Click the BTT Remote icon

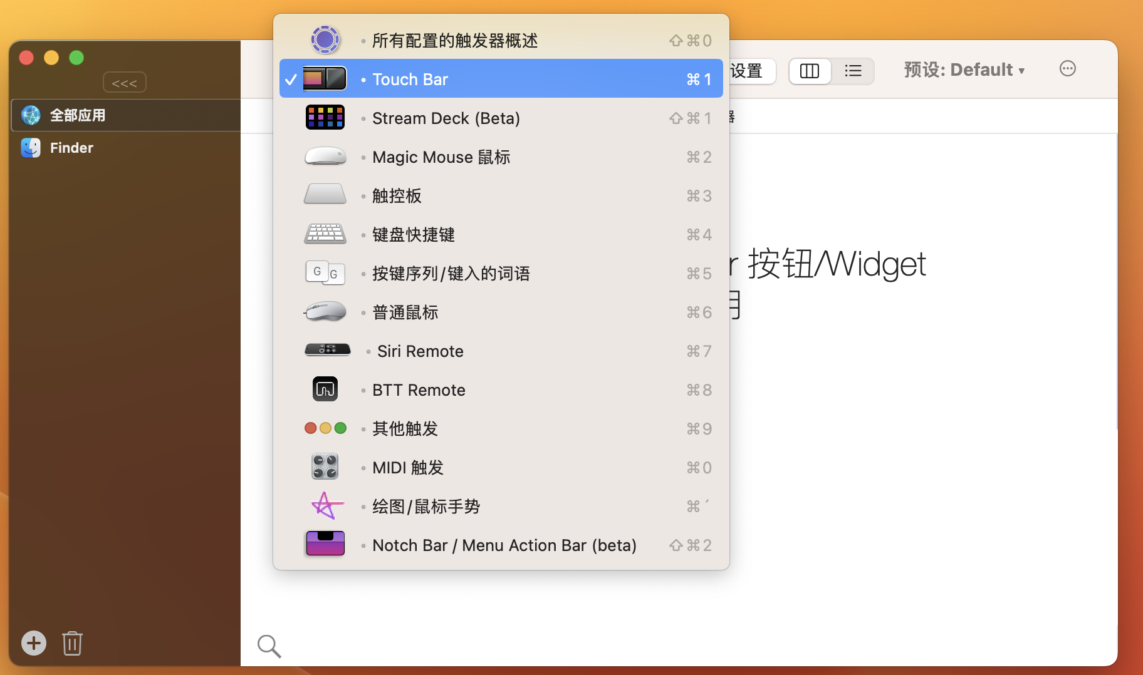(x=325, y=389)
